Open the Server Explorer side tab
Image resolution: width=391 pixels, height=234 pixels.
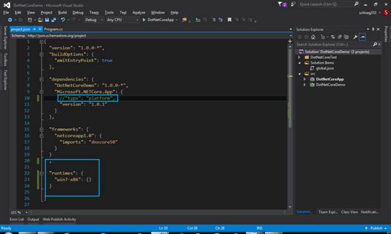5,38
